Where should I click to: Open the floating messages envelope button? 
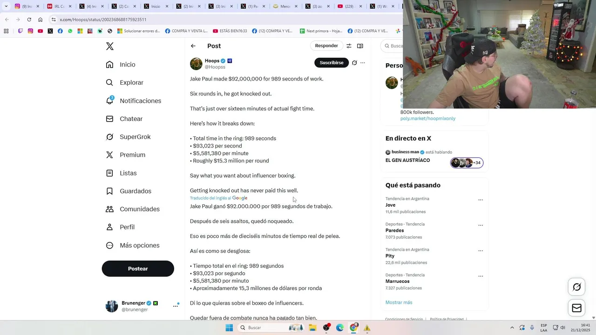tap(576, 308)
